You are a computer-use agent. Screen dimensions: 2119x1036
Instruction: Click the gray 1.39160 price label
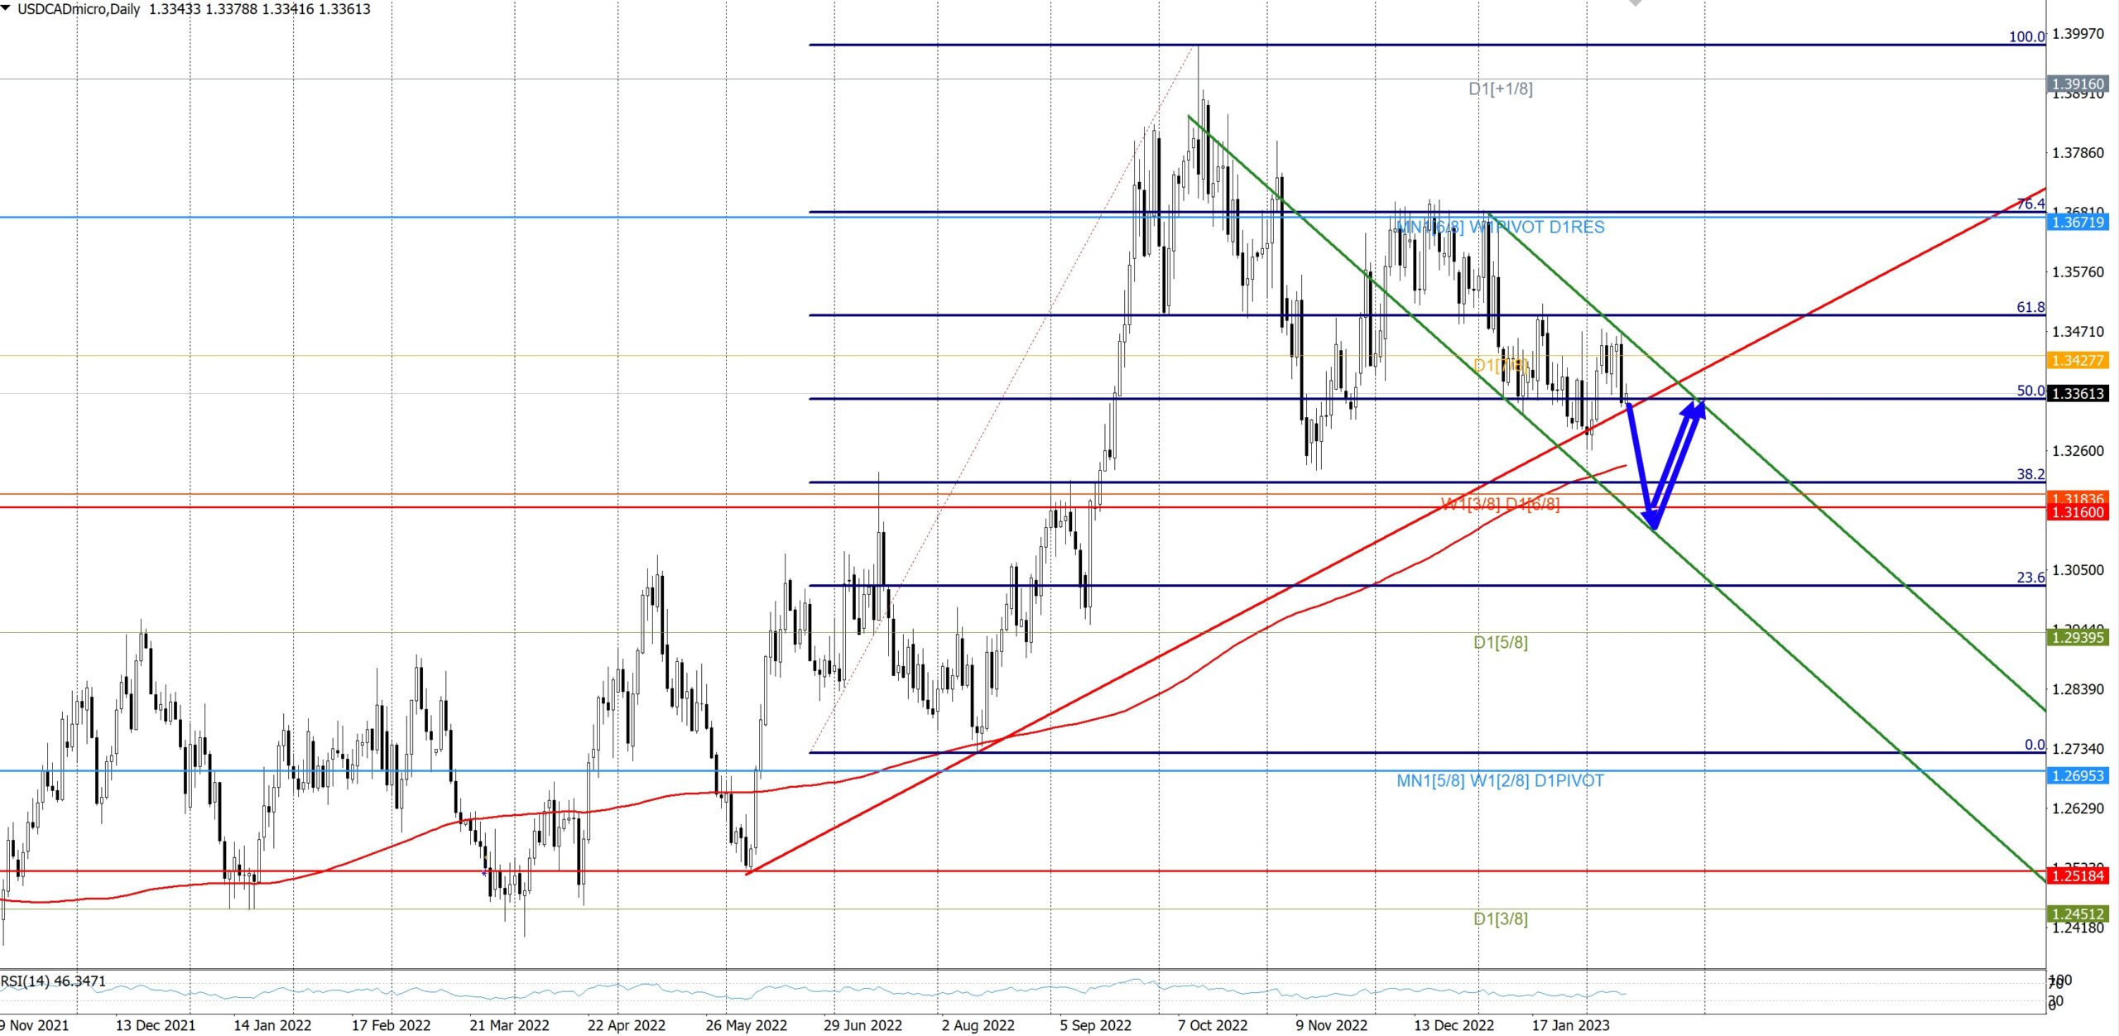click(x=2078, y=84)
